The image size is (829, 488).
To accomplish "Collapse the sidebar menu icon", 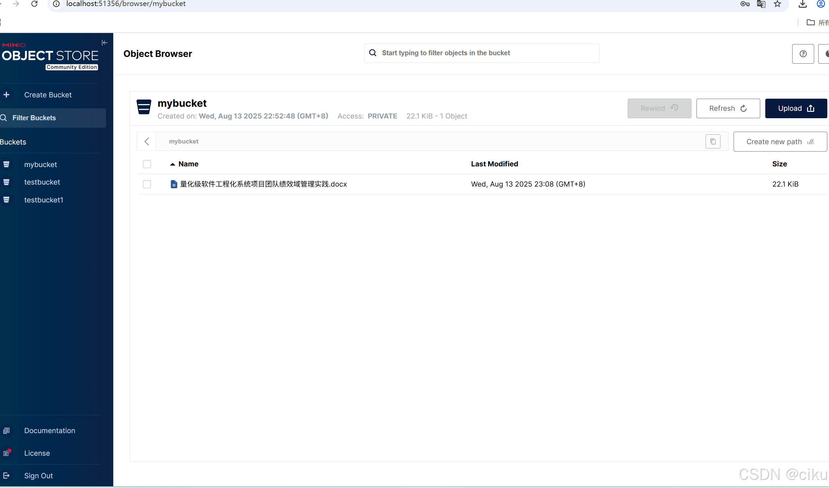I will 105,43.
